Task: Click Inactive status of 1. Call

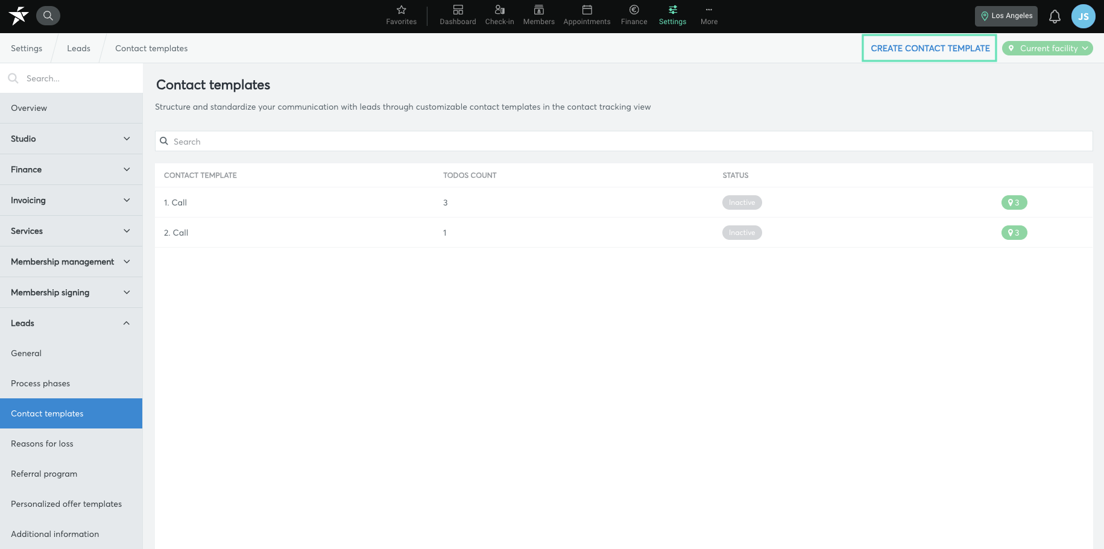Action: [742, 202]
